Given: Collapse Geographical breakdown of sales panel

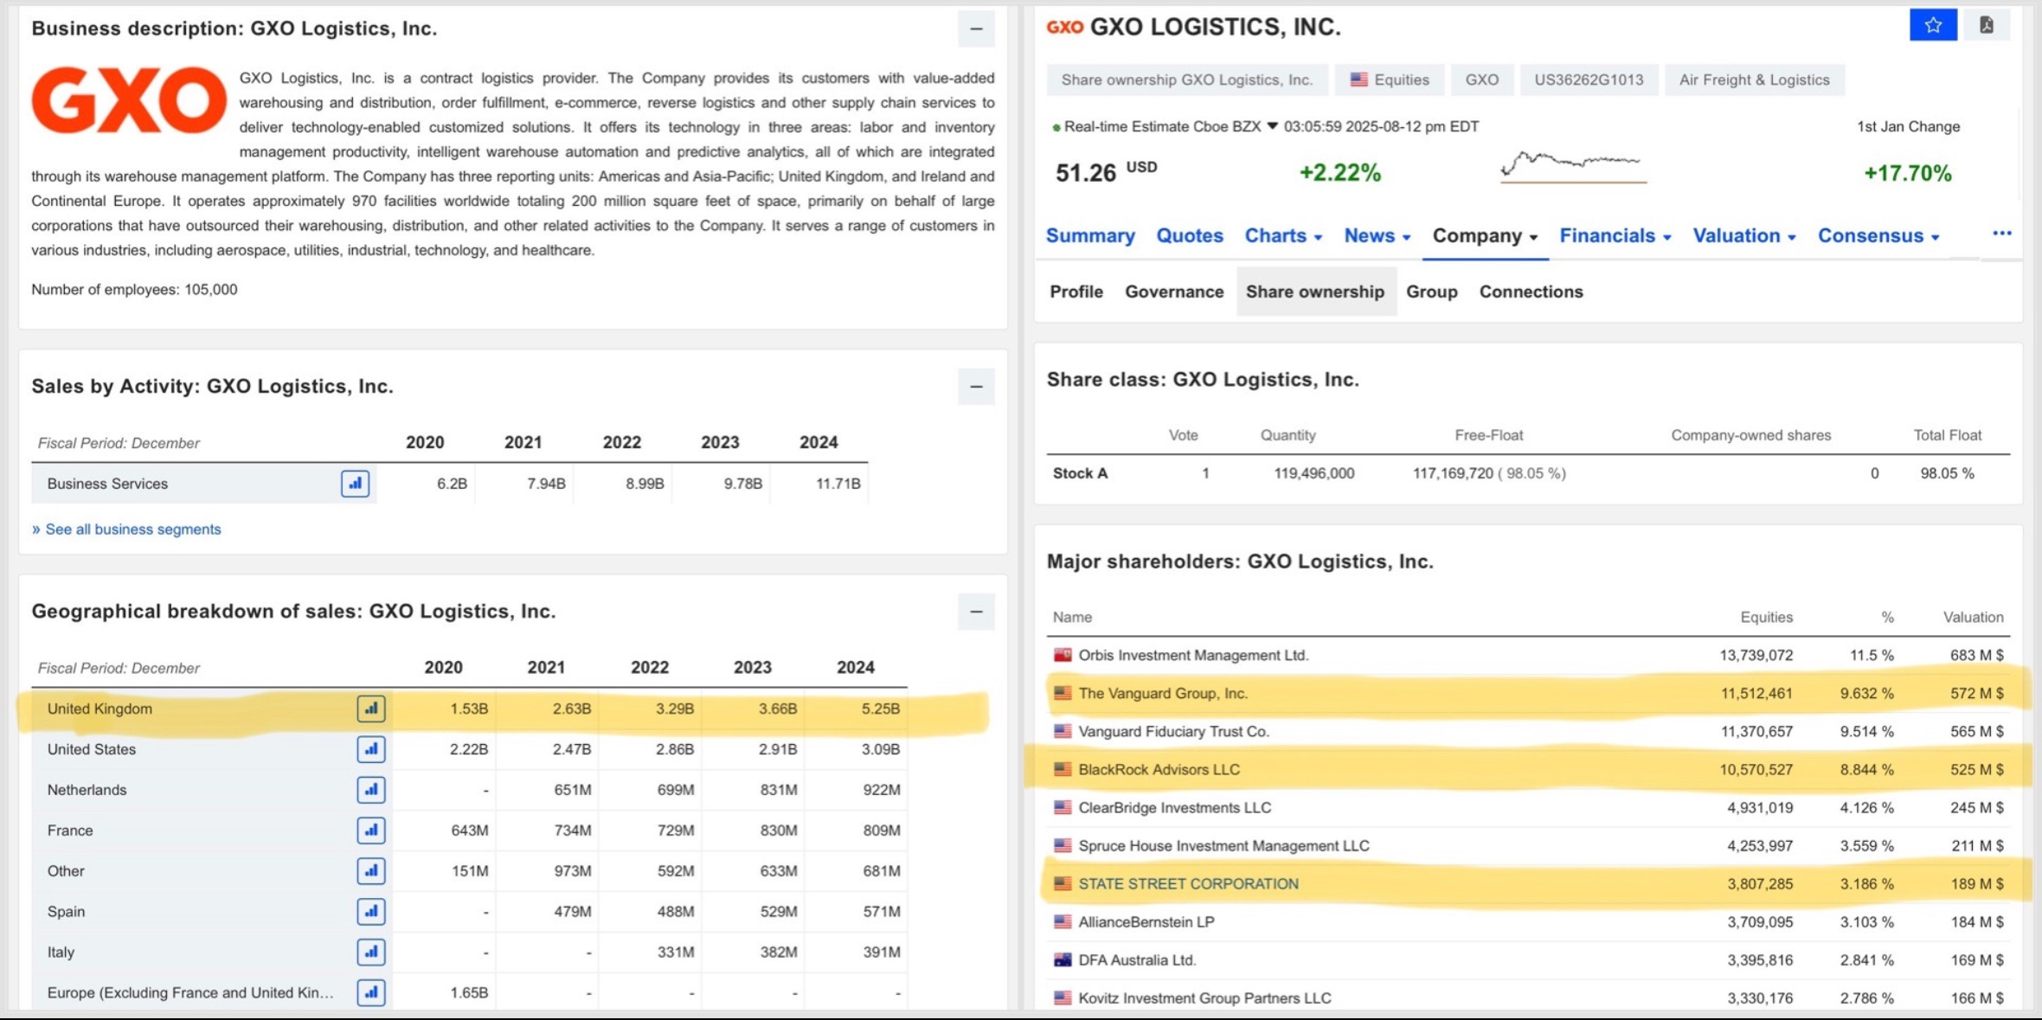Looking at the screenshot, I should [x=976, y=612].
